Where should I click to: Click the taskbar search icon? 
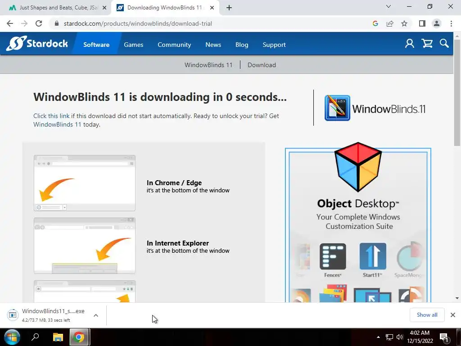tap(35, 337)
